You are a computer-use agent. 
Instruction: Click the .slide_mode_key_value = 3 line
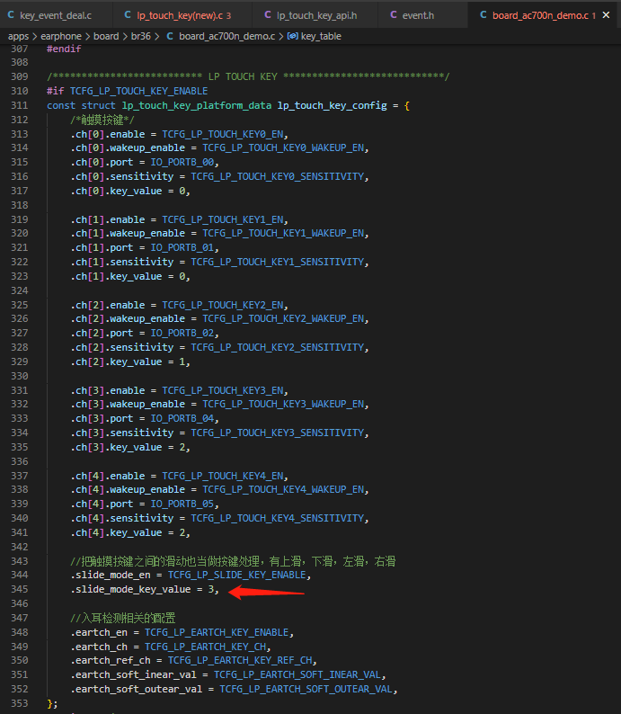pos(145,589)
